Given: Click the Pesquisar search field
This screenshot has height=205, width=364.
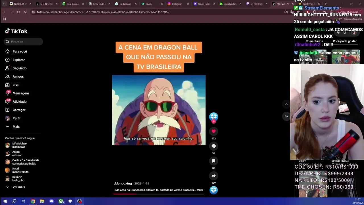Looking at the screenshot, I should (x=23, y=42).
